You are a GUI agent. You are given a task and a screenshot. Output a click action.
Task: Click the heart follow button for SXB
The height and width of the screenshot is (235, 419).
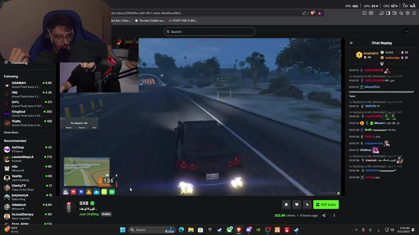pyautogui.click(x=297, y=205)
